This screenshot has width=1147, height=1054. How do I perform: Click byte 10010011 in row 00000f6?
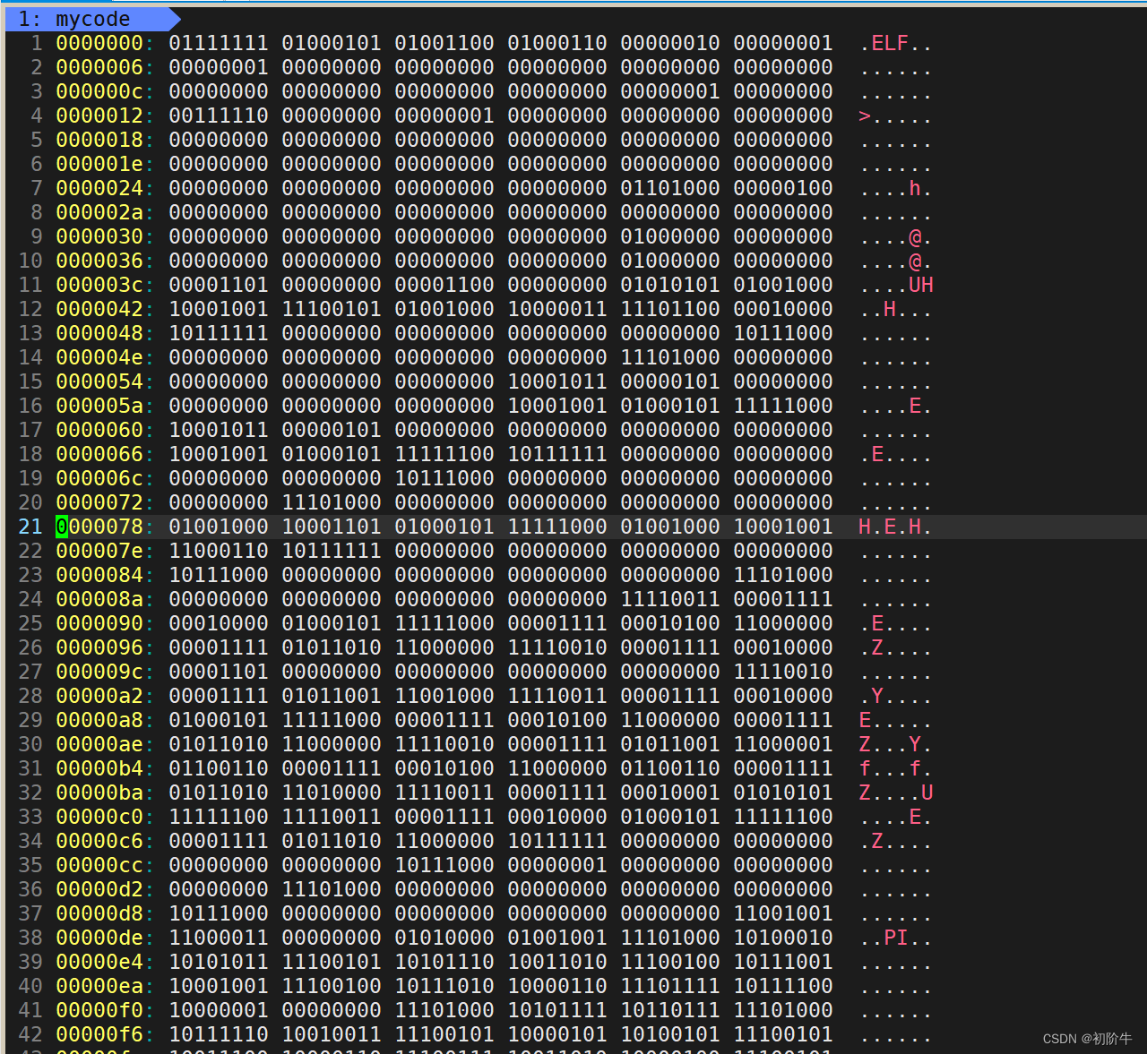point(332,1034)
